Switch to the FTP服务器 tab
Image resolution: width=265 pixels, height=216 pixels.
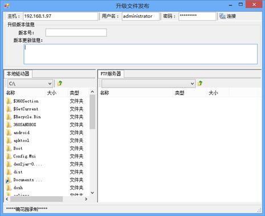(111, 74)
